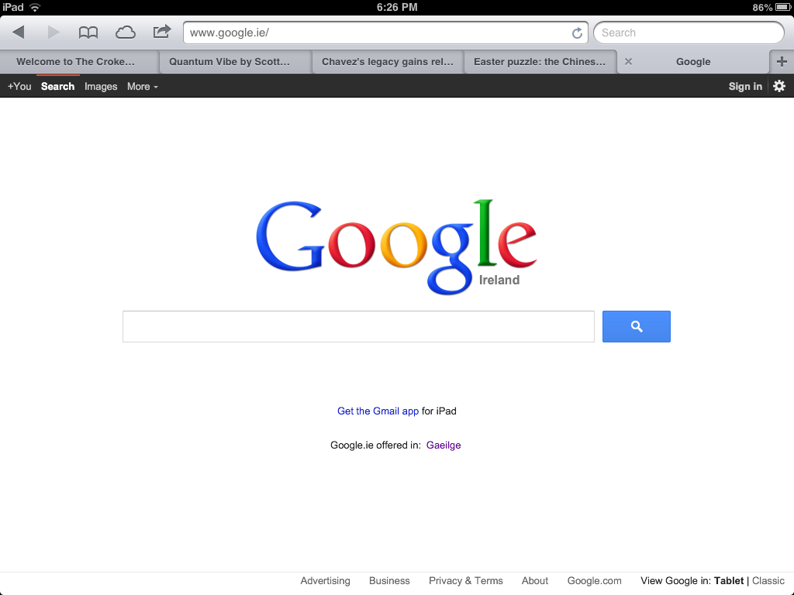This screenshot has height=595, width=794.
Task: Click the Sign in button
Action: pyautogui.click(x=745, y=87)
